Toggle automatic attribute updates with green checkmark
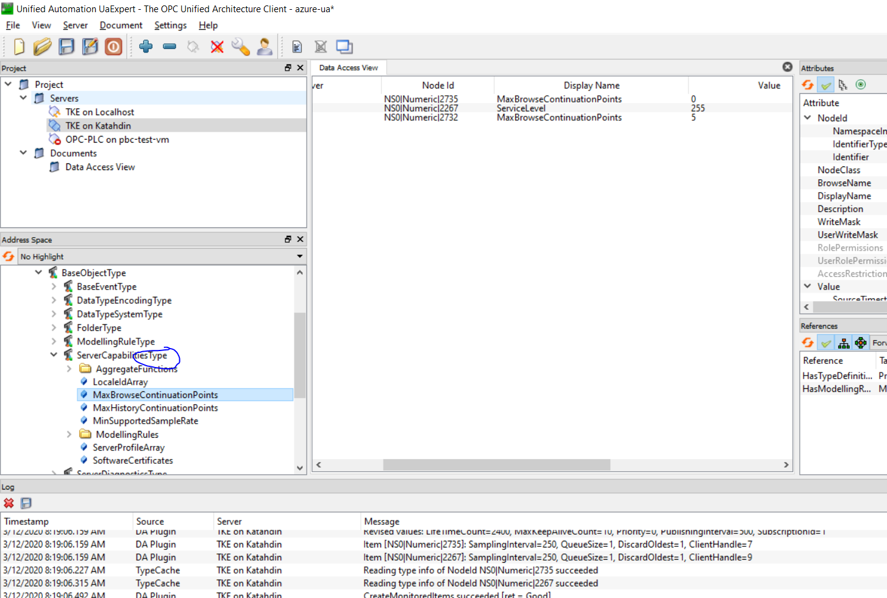The height and width of the screenshot is (598, 887). pos(824,85)
